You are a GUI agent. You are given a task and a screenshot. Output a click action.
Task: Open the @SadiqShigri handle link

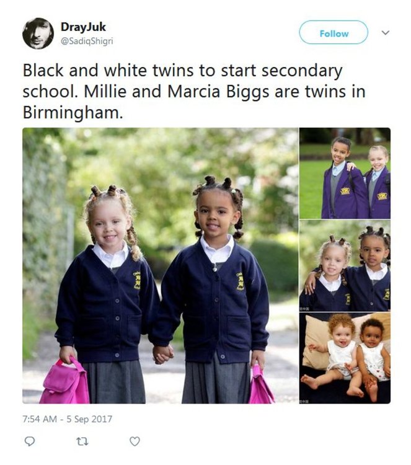[x=87, y=41]
